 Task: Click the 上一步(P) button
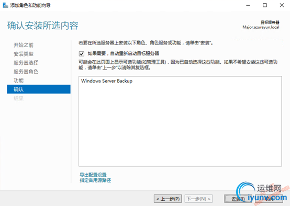click(168, 199)
